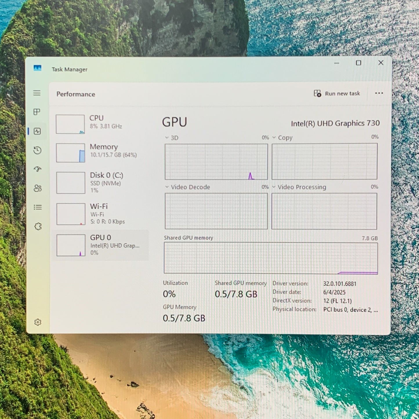Open the Details page icon
The width and height of the screenshot is (419, 419).
[x=38, y=207]
